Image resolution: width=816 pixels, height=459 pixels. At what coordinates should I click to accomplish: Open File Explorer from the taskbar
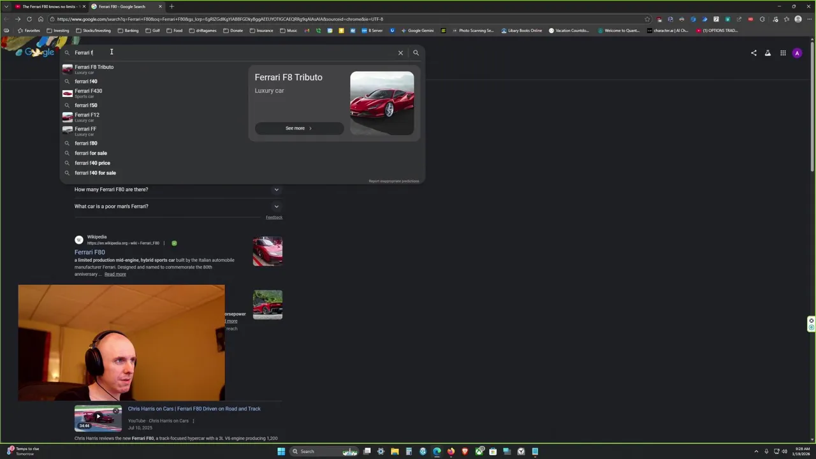(395, 451)
